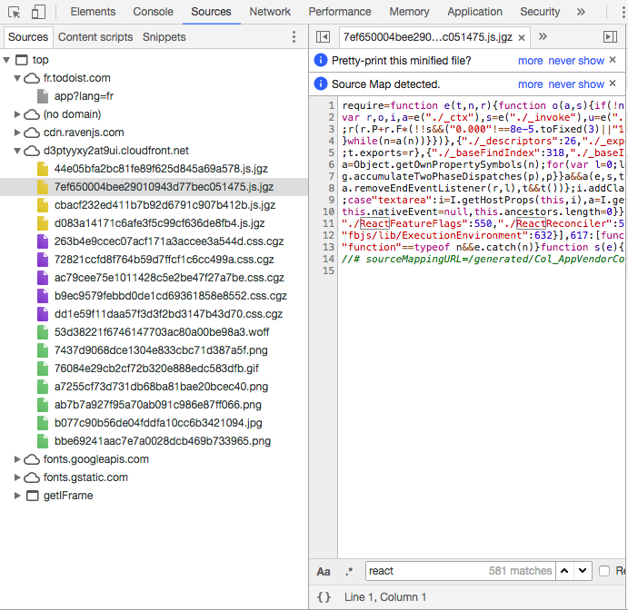Open the 44e05bfa2bc81 js.jgz file
Image resolution: width=628 pixels, height=610 pixels.
pyautogui.click(x=161, y=169)
